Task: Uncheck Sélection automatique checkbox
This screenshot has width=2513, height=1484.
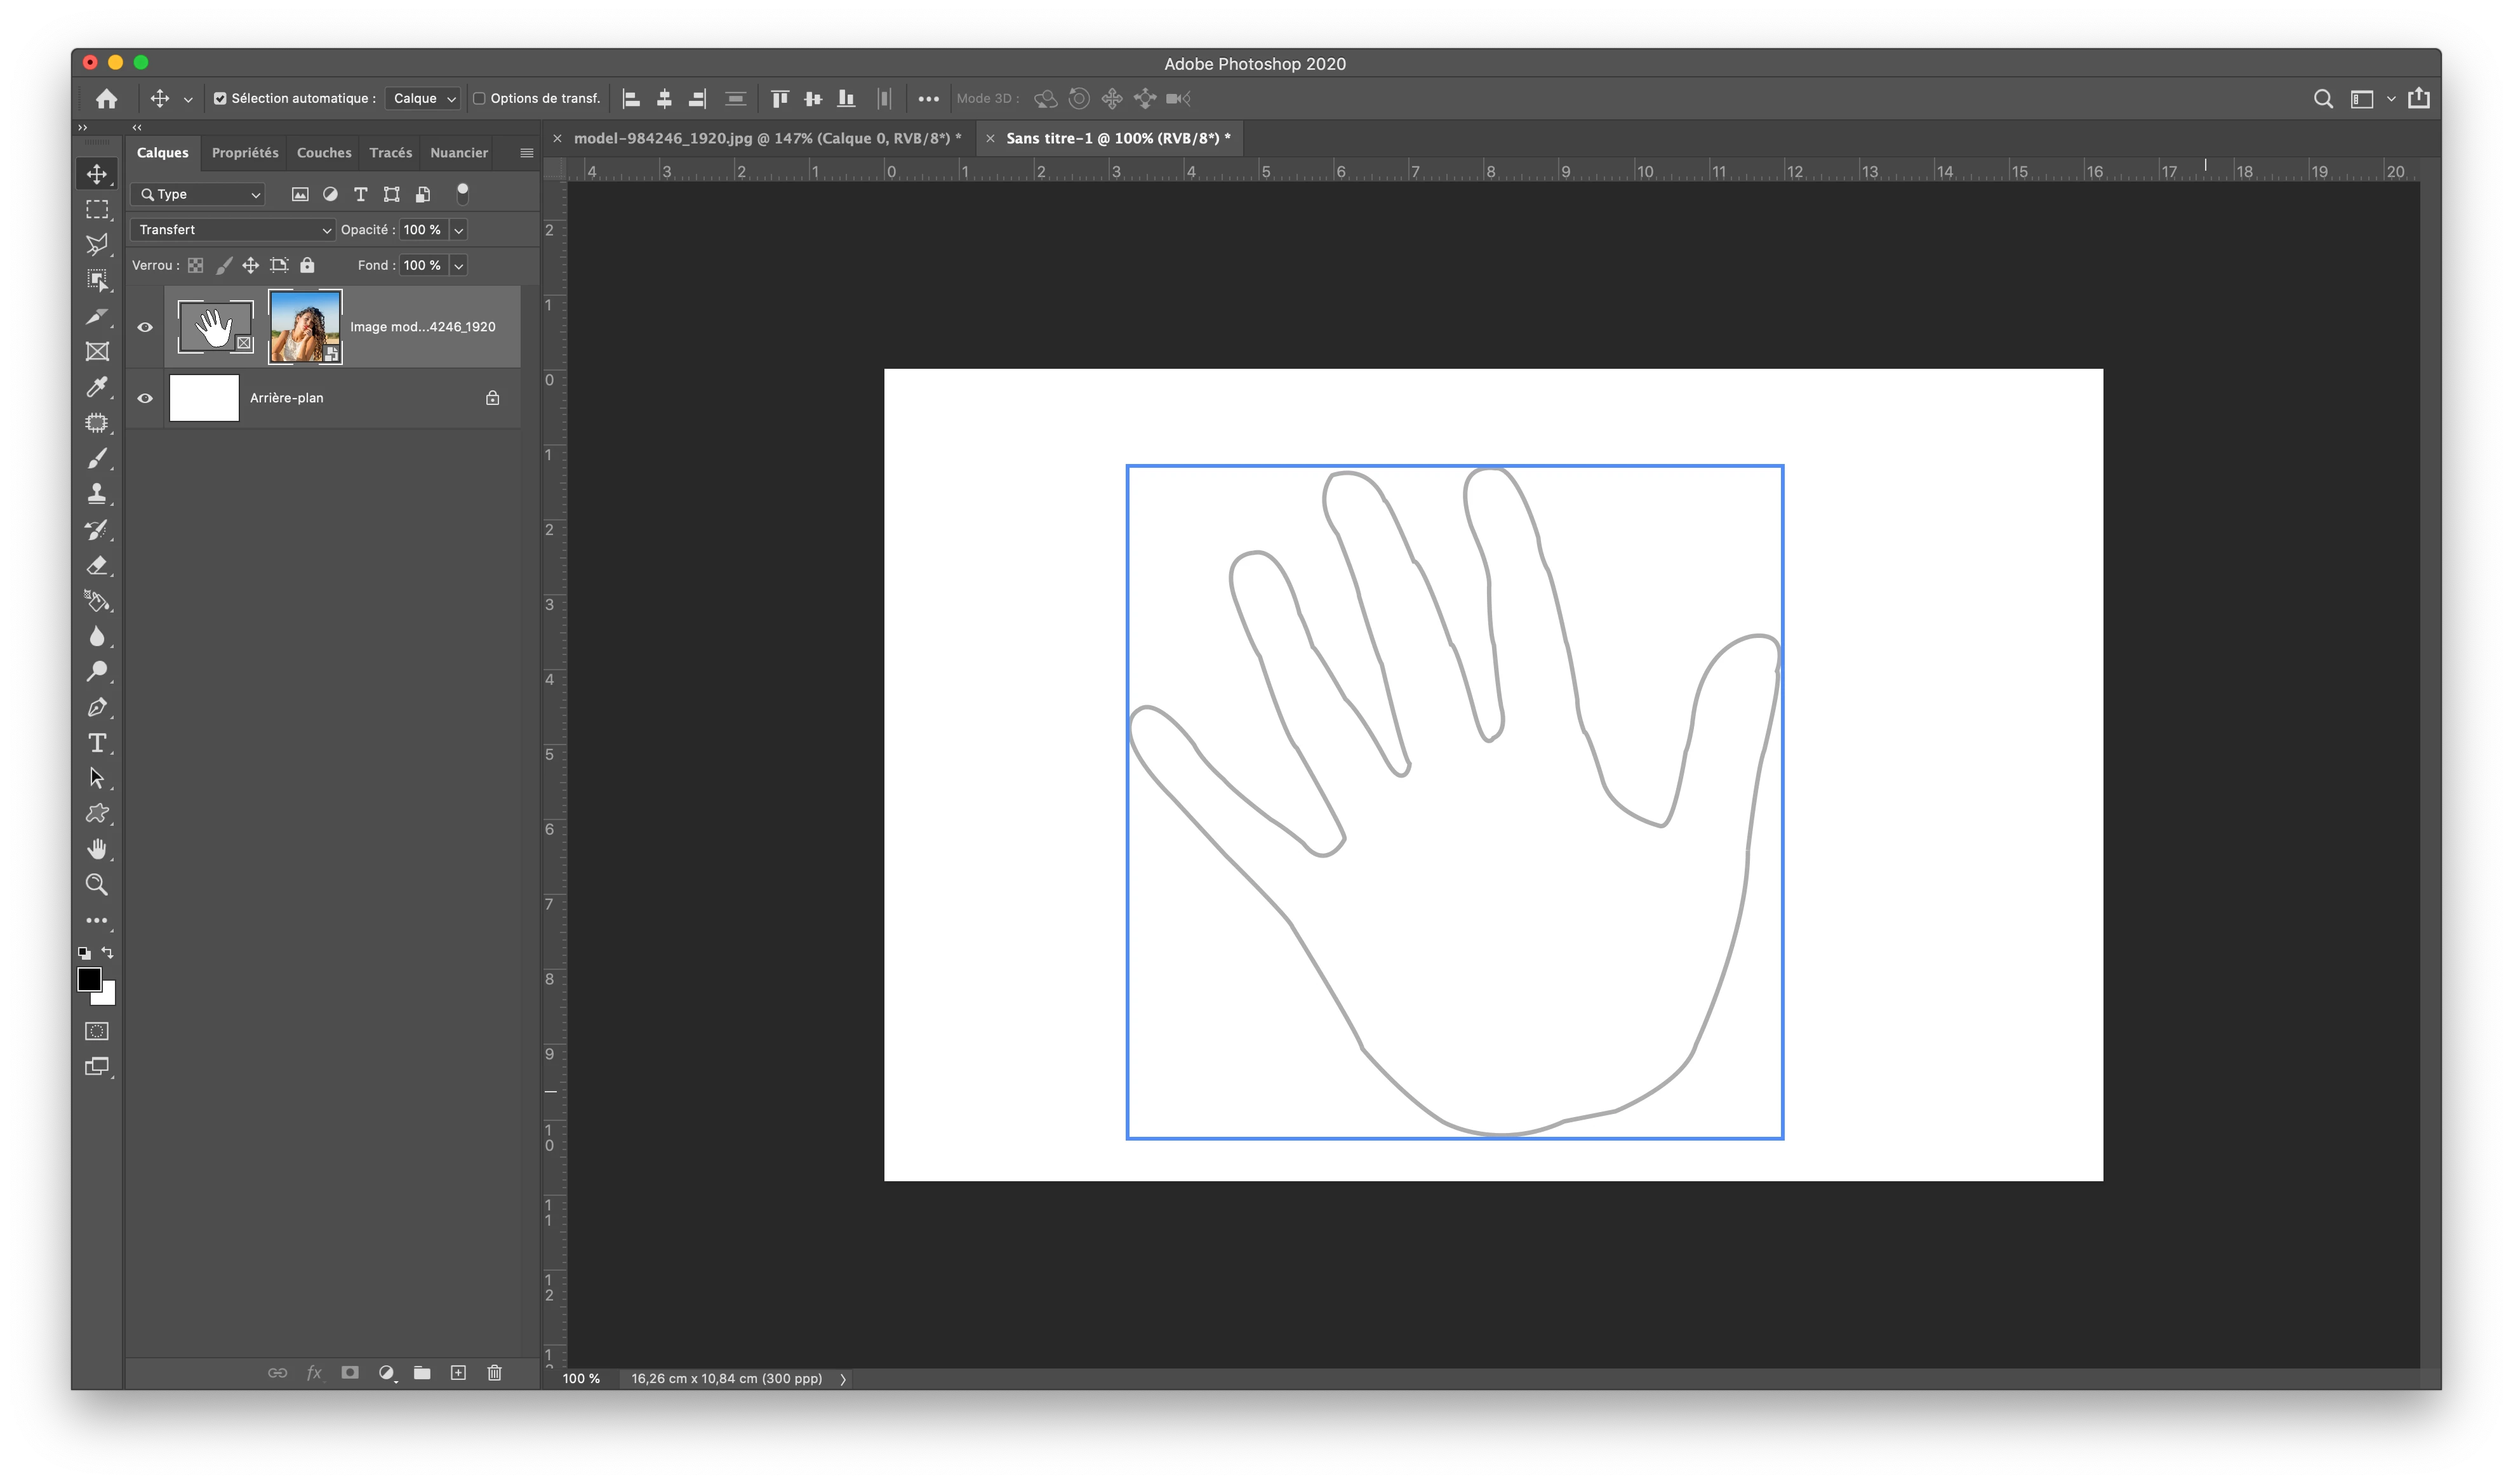Action: [x=220, y=99]
